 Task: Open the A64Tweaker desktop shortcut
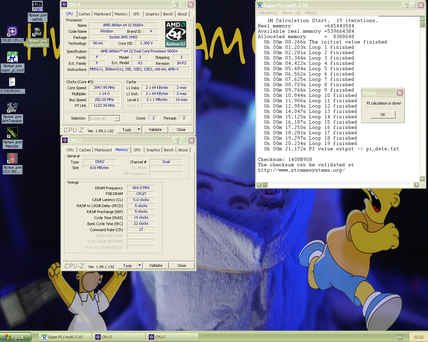pos(12,113)
